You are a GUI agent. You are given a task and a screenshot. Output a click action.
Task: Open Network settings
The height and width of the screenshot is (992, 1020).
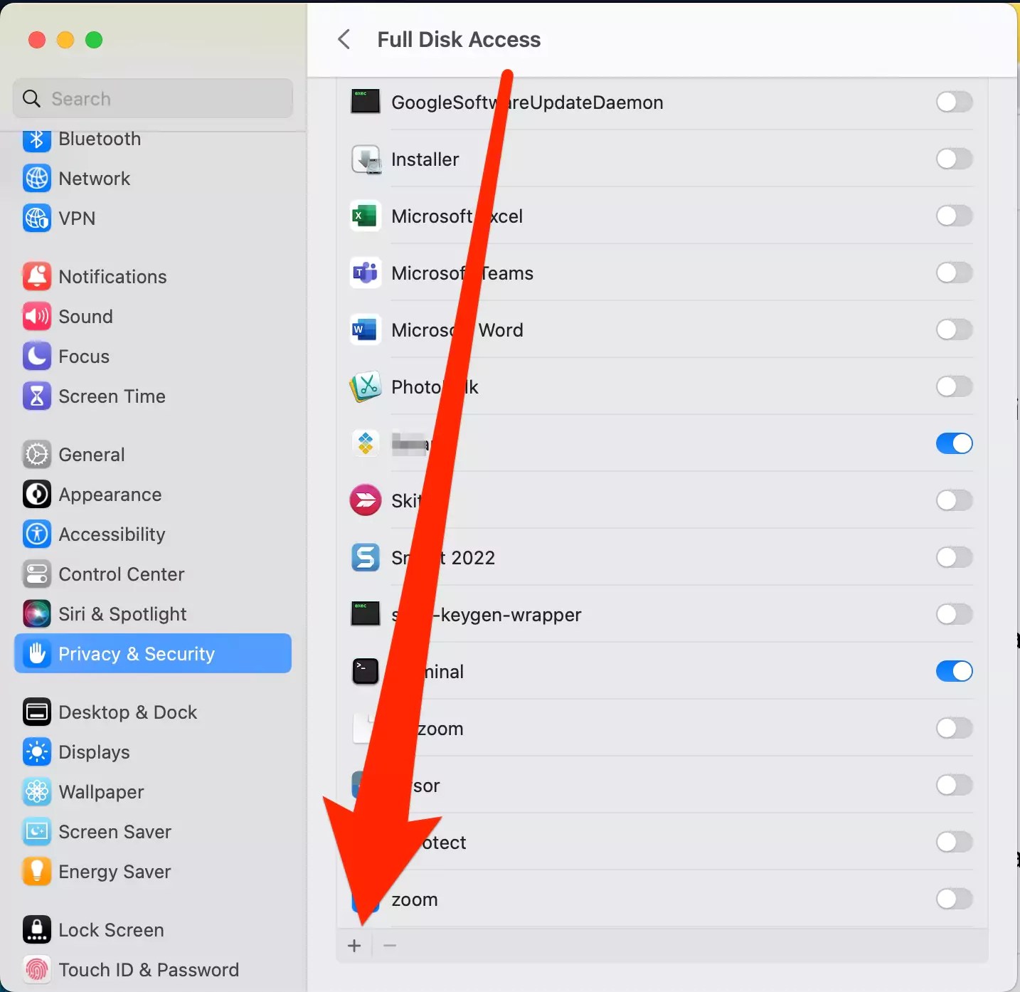click(x=95, y=178)
